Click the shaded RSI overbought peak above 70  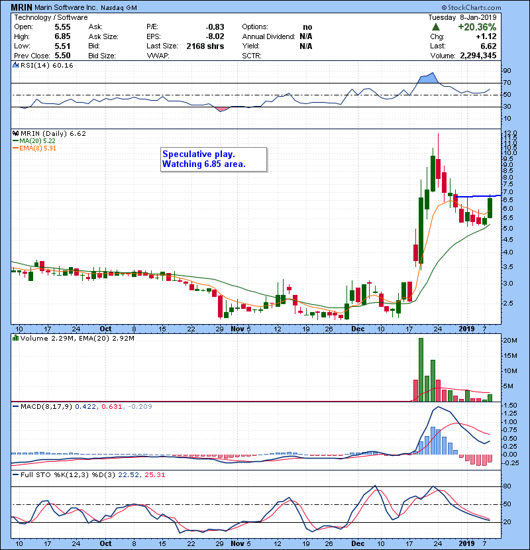tap(428, 78)
